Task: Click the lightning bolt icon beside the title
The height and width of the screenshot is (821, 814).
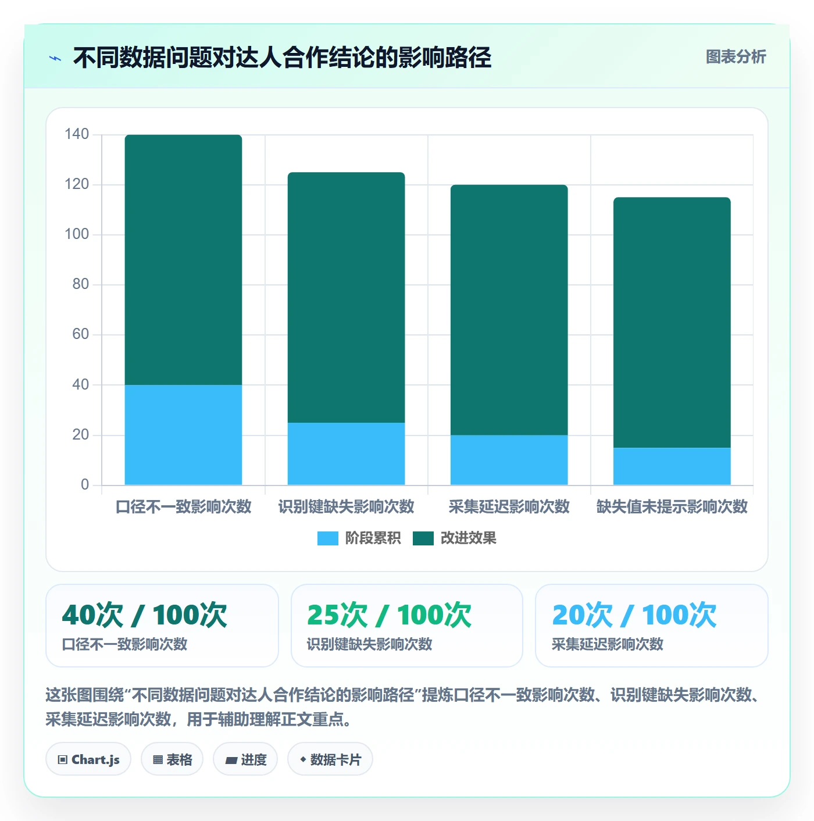Action: pos(55,58)
